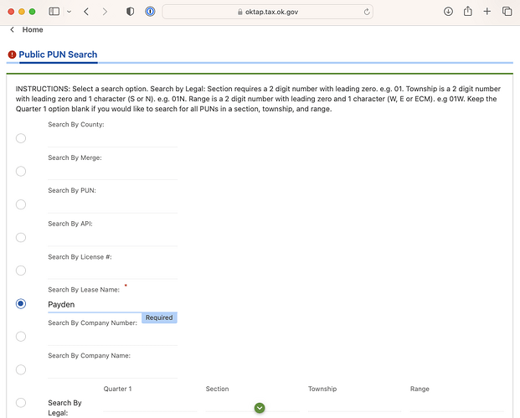The height and width of the screenshot is (418, 520).
Task: Expand the green chevron at page bottom
Action: coord(260,408)
